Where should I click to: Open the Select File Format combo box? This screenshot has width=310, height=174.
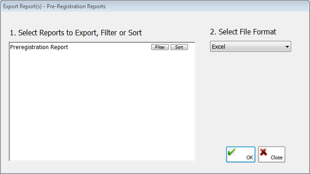click(250, 46)
